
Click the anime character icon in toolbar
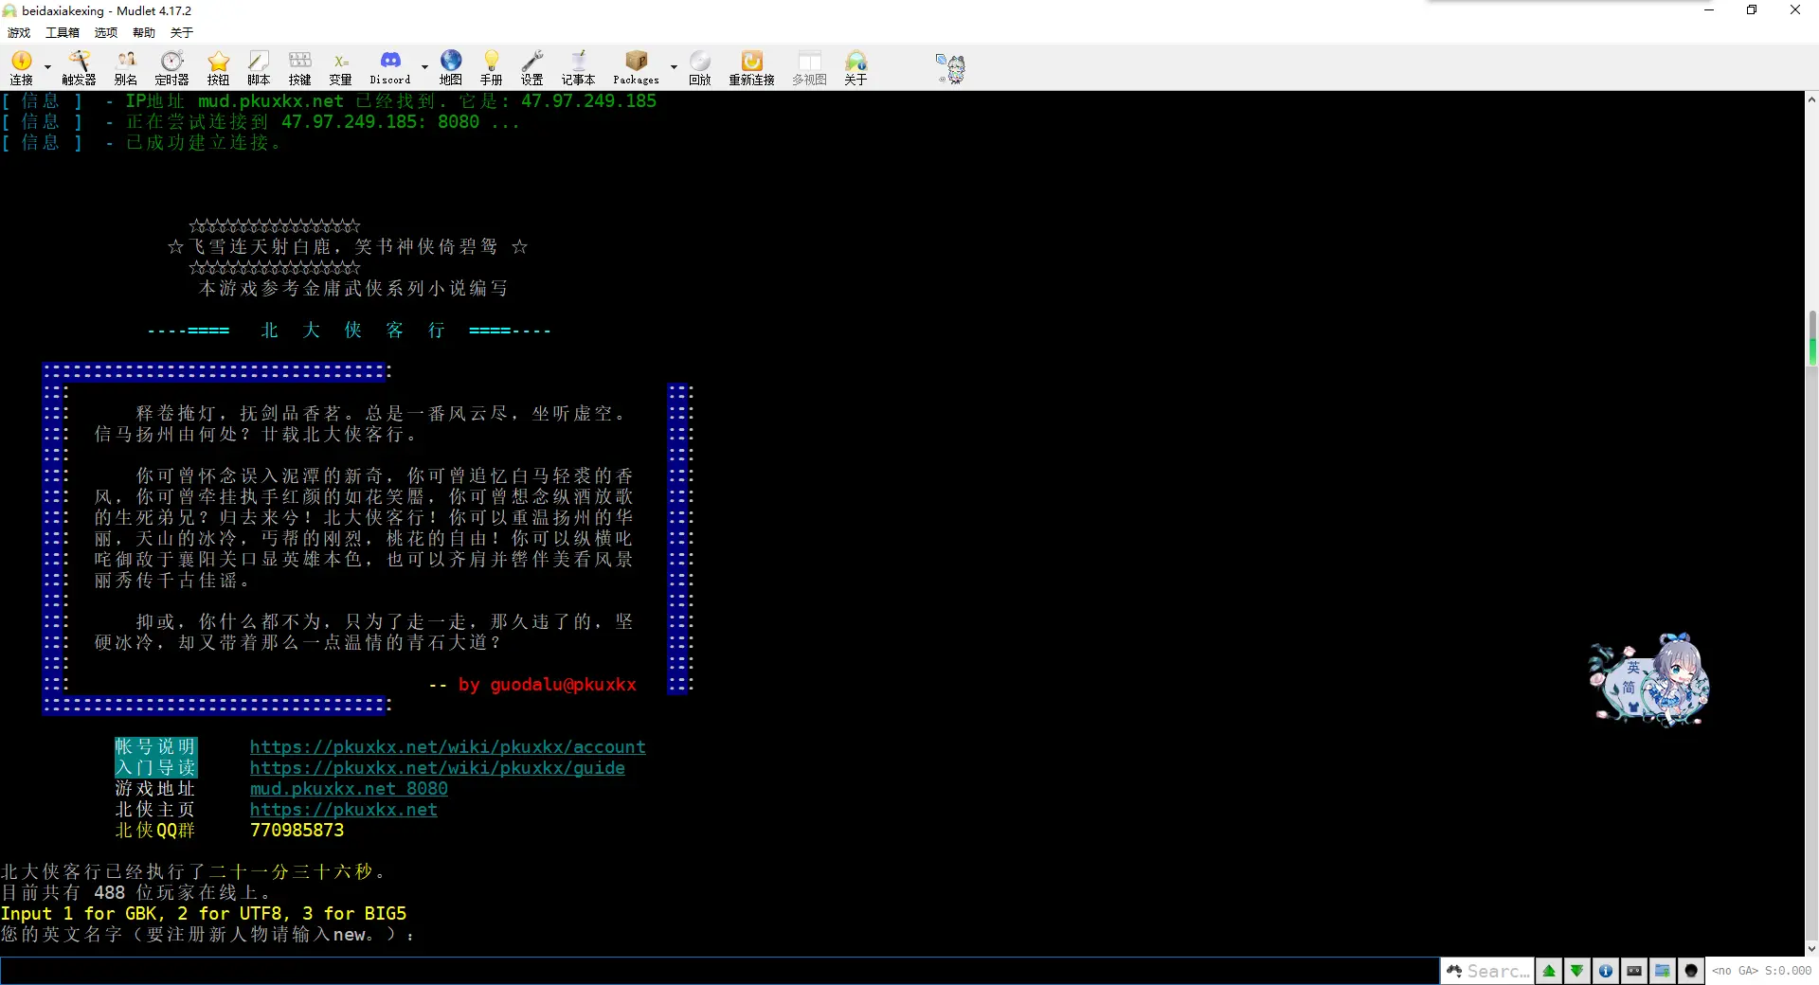click(950, 68)
